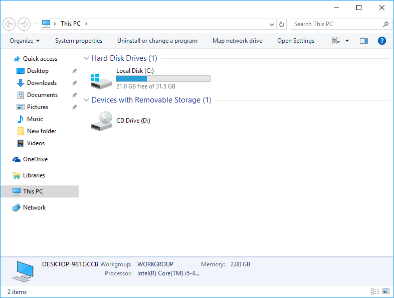Open Pictures in sidebar
Image resolution: width=394 pixels, height=298 pixels.
tap(38, 107)
